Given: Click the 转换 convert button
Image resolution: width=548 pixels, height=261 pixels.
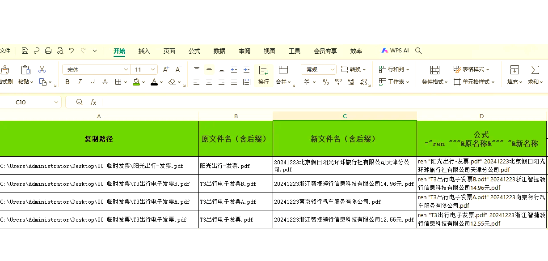Looking at the screenshot, I should point(353,69).
